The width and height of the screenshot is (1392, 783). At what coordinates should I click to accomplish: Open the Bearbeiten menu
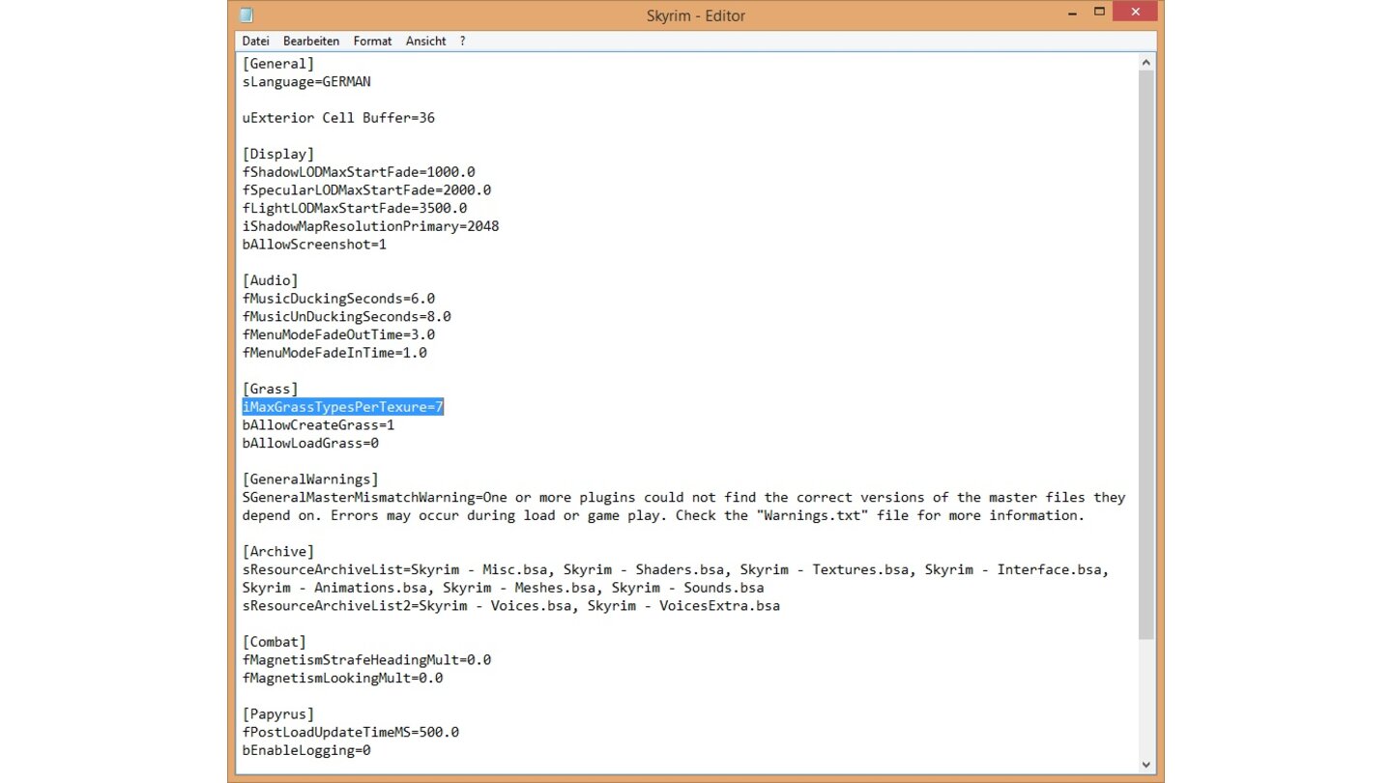[311, 42]
